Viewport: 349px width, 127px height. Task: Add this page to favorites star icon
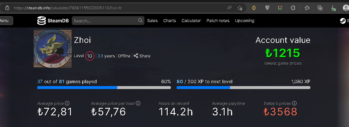(x=240, y=8)
